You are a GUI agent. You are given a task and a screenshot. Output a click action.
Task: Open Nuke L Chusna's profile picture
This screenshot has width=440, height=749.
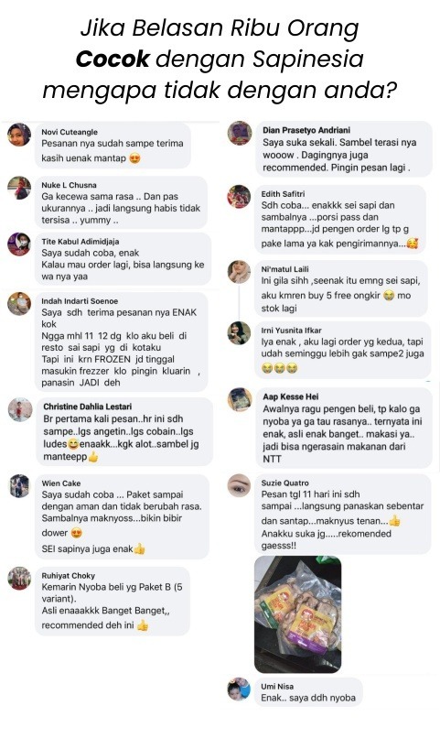pos(19,188)
